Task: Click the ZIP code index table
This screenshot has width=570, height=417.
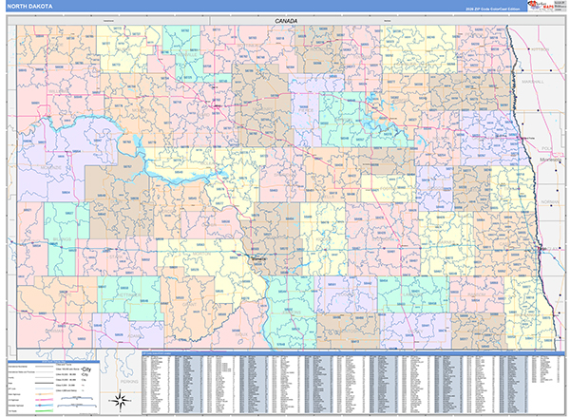Action: 352,385
